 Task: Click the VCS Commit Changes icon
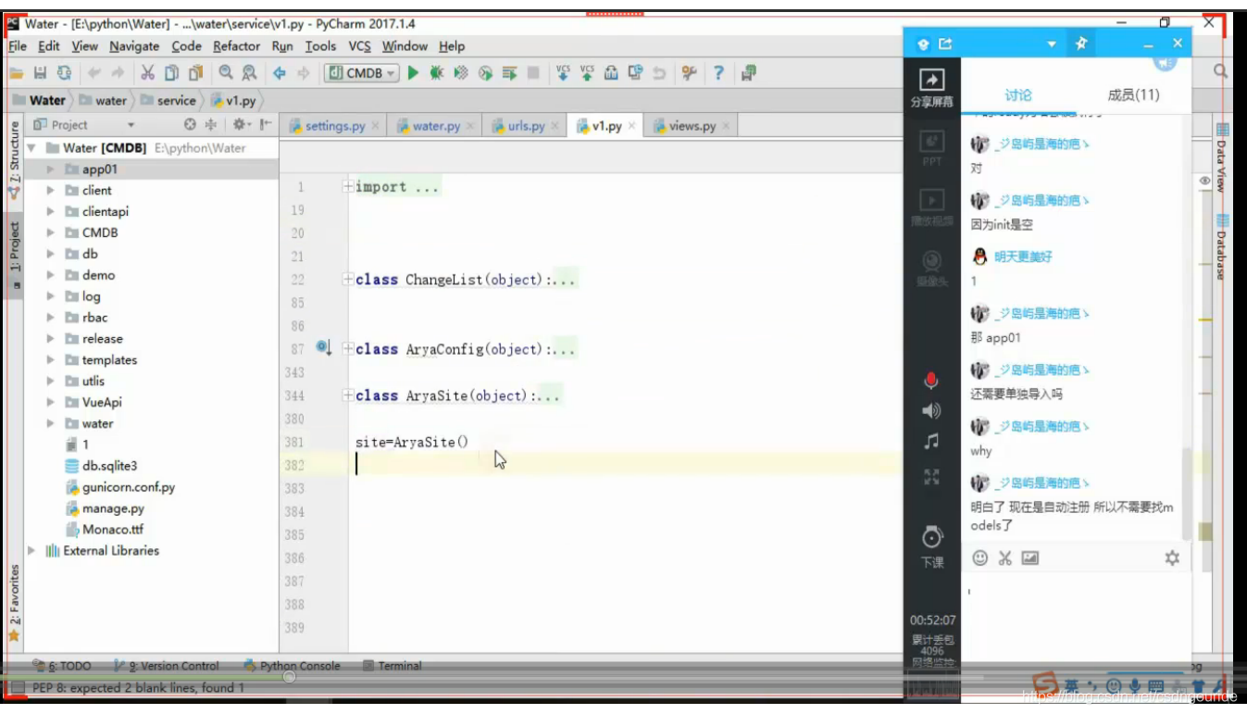tap(587, 73)
